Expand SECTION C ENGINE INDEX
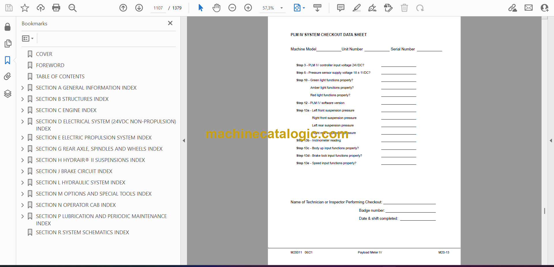 tap(23, 110)
